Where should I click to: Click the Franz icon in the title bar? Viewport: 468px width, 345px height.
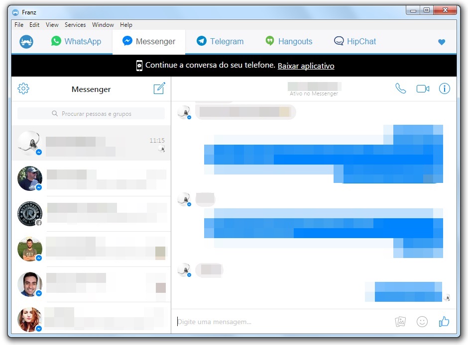pos(15,12)
